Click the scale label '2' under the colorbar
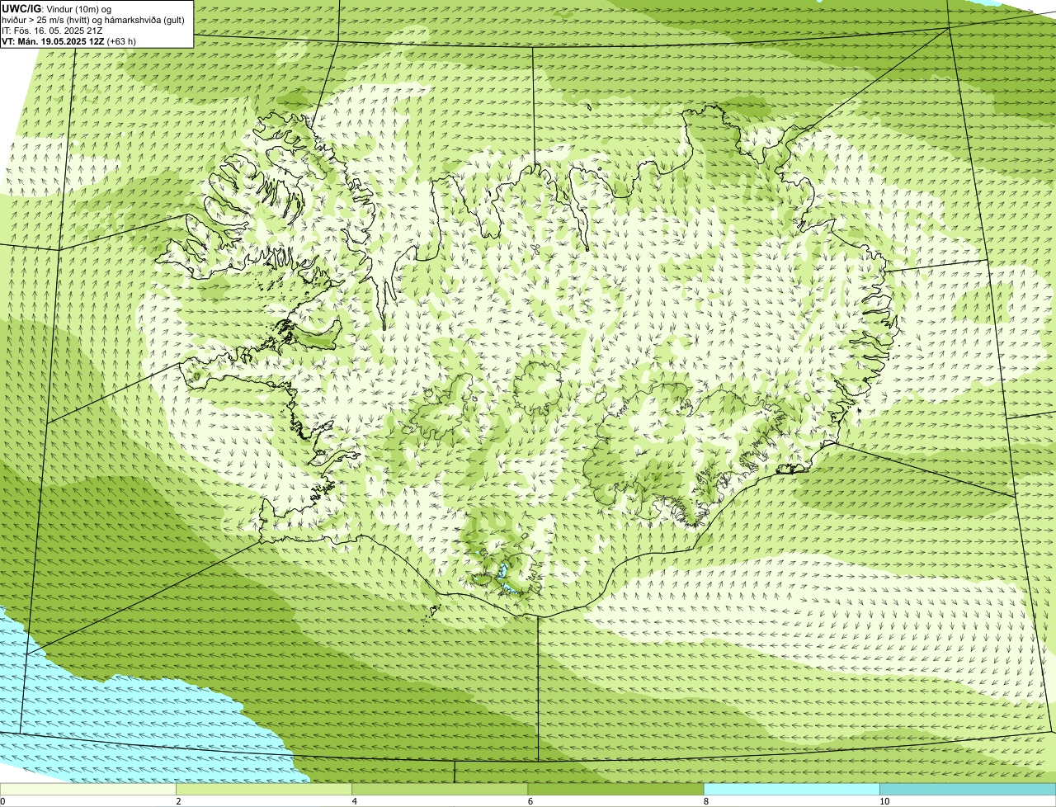This screenshot has height=807, width=1056. coord(178,801)
